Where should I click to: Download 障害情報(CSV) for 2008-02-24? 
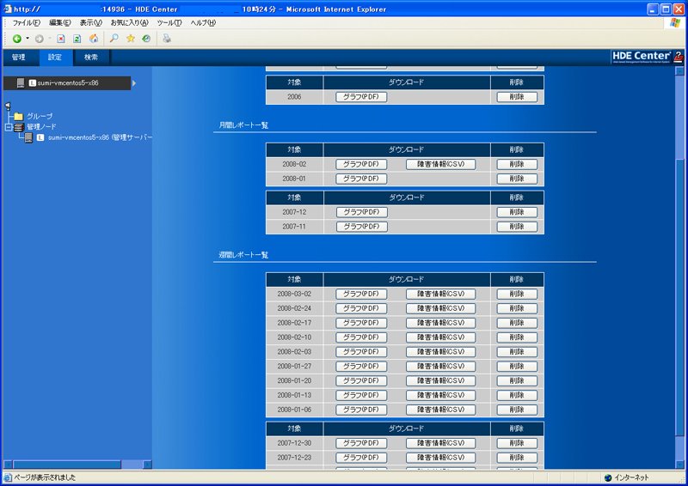point(440,308)
